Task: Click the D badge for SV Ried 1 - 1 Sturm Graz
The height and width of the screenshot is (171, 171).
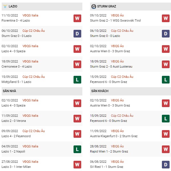Action: click(x=166, y=165)
